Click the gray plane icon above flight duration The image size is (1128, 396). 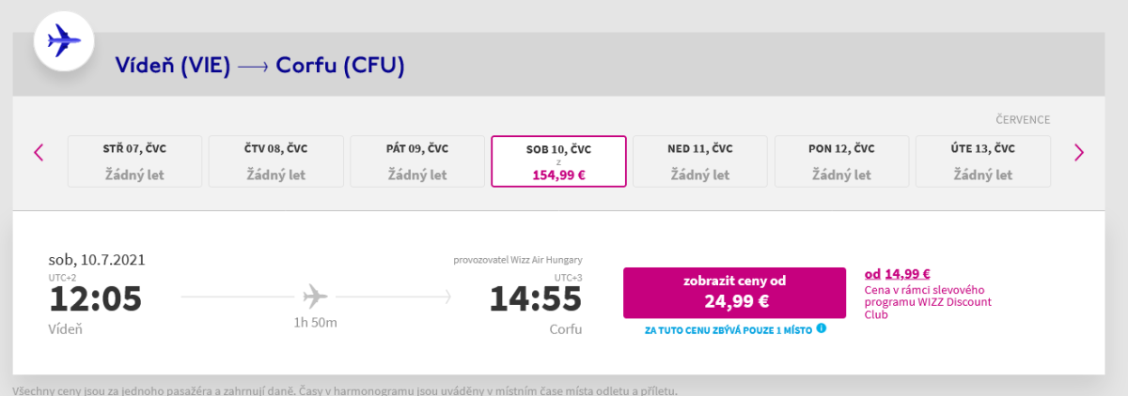click(x=316, y=297)
